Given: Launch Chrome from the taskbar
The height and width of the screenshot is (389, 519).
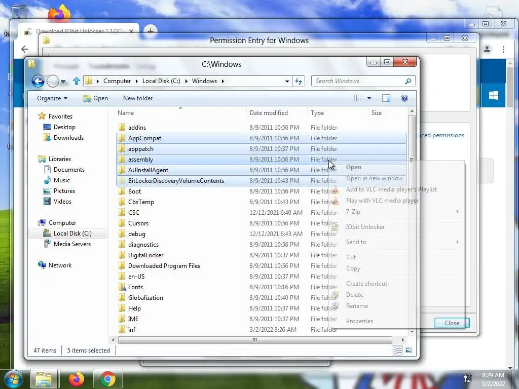Looking at the screenshot, I should (x=108, y=379).
